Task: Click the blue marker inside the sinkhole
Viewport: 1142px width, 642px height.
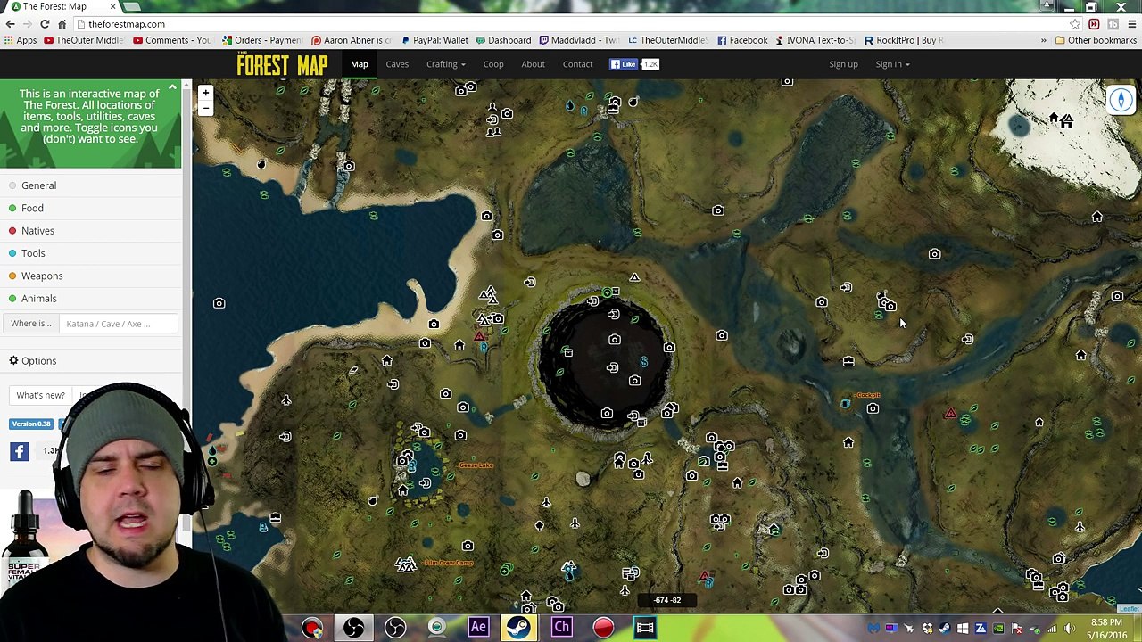Action: click(643, 361)
